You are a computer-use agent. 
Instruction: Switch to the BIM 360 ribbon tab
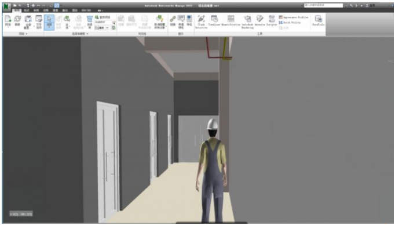(86, 10)
